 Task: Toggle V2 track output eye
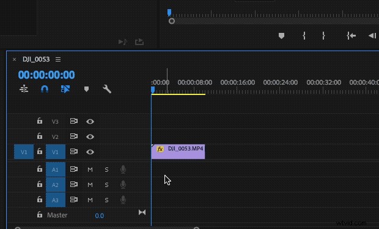pyautogui.click(x=90, y=137)
